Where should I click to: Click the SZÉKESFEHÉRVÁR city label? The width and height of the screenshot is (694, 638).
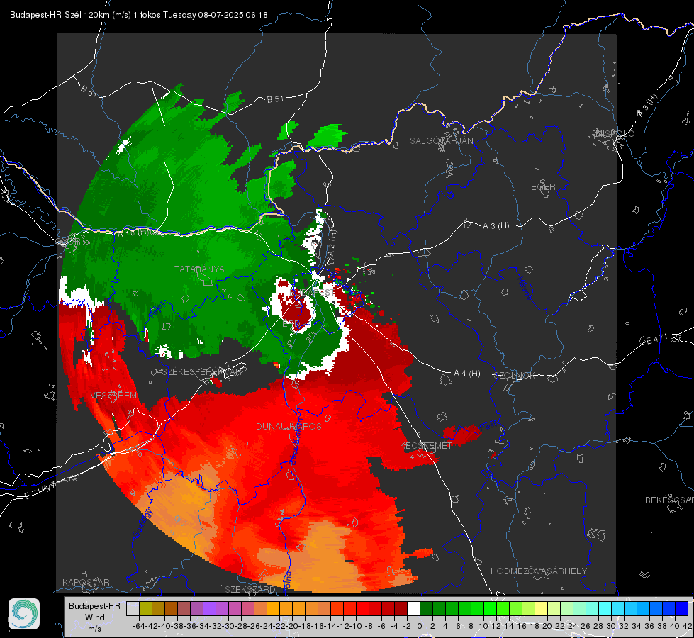point(202,372)
